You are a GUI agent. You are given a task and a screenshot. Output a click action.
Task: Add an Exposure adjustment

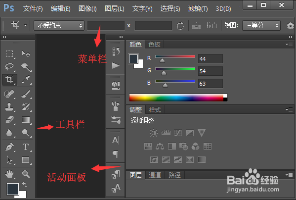point(190,133)
